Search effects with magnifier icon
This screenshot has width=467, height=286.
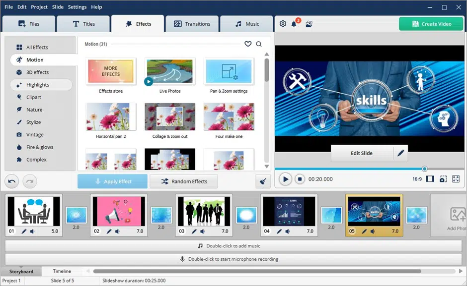click(259, 44)
